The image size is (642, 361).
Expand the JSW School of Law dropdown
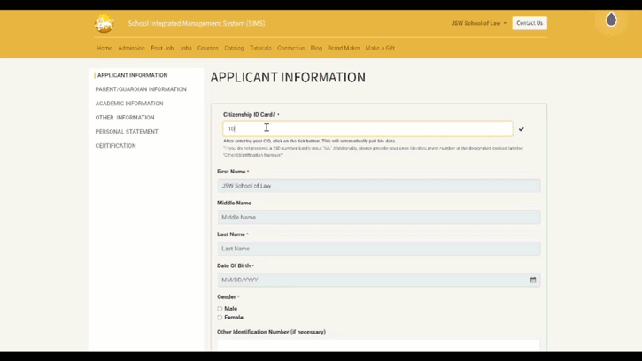tap(478, 23)
